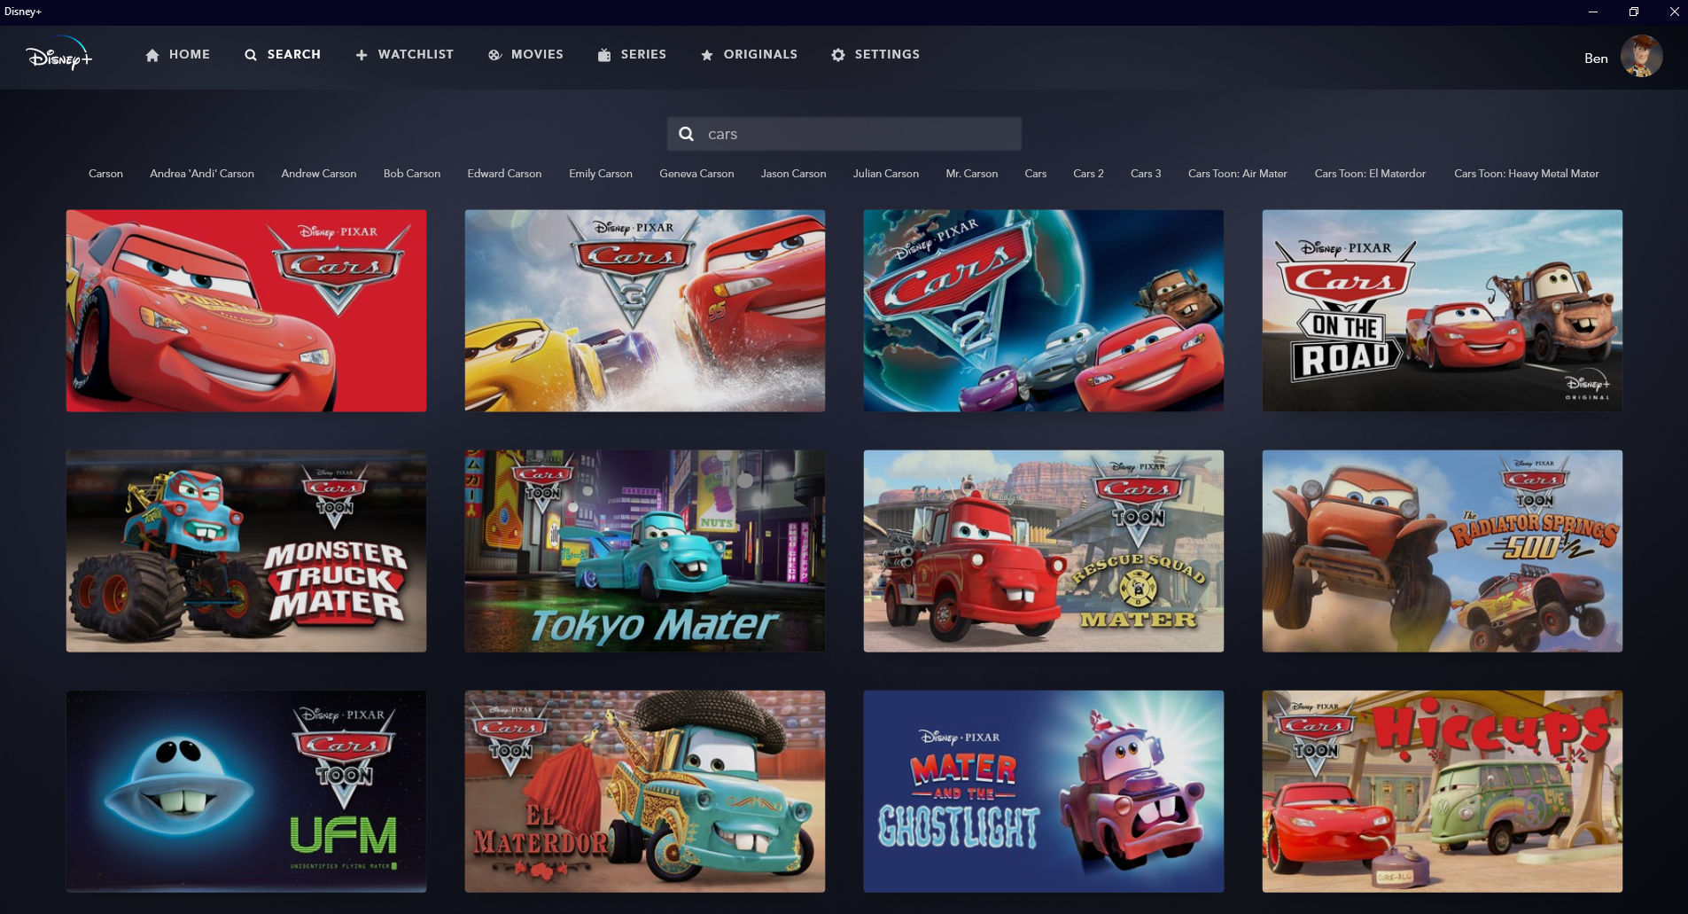Click the Originals star icon
The height and width of the screenshot is (914, 1688).
(x=707, y=55)
